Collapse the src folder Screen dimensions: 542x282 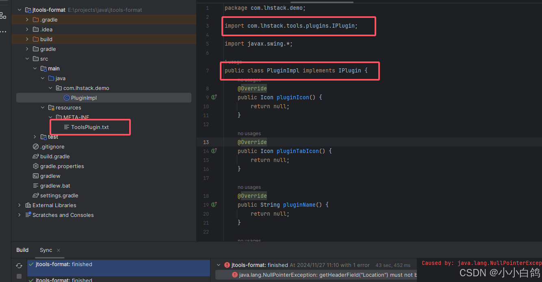pos(27,59)
